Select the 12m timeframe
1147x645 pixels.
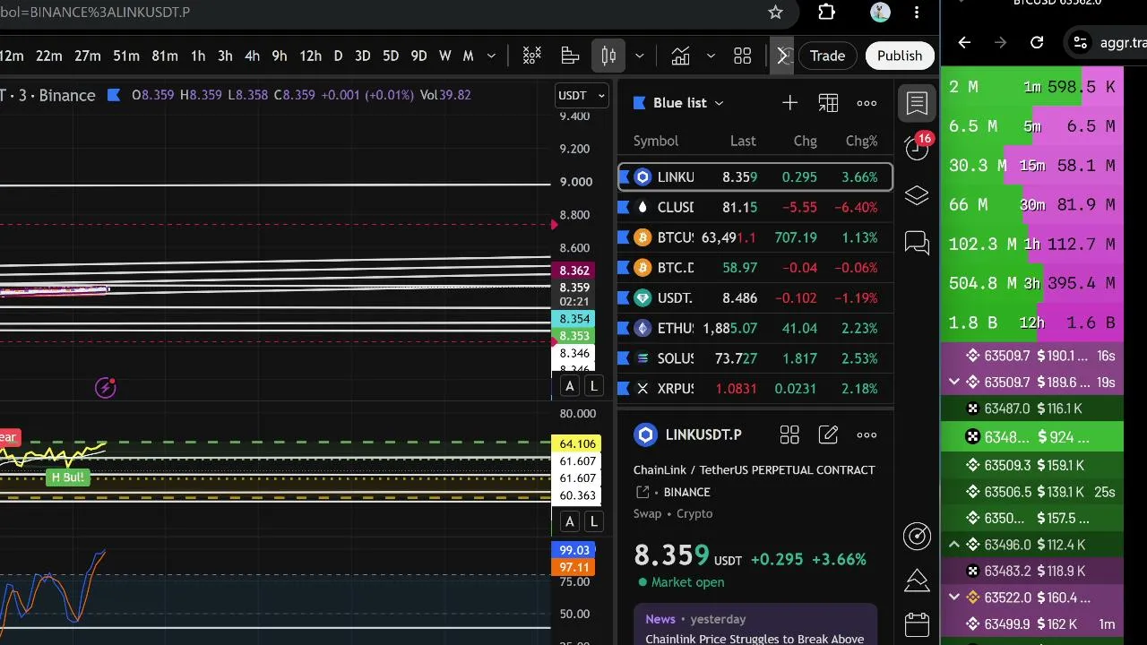tap(12, 56)
